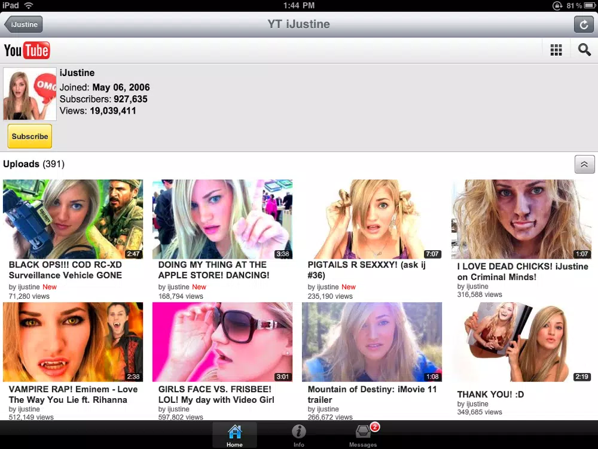The image size is (598, 449).
Task: Open DOING MY THING AT THE APPLE STORE title
Action: pos(213,270)
